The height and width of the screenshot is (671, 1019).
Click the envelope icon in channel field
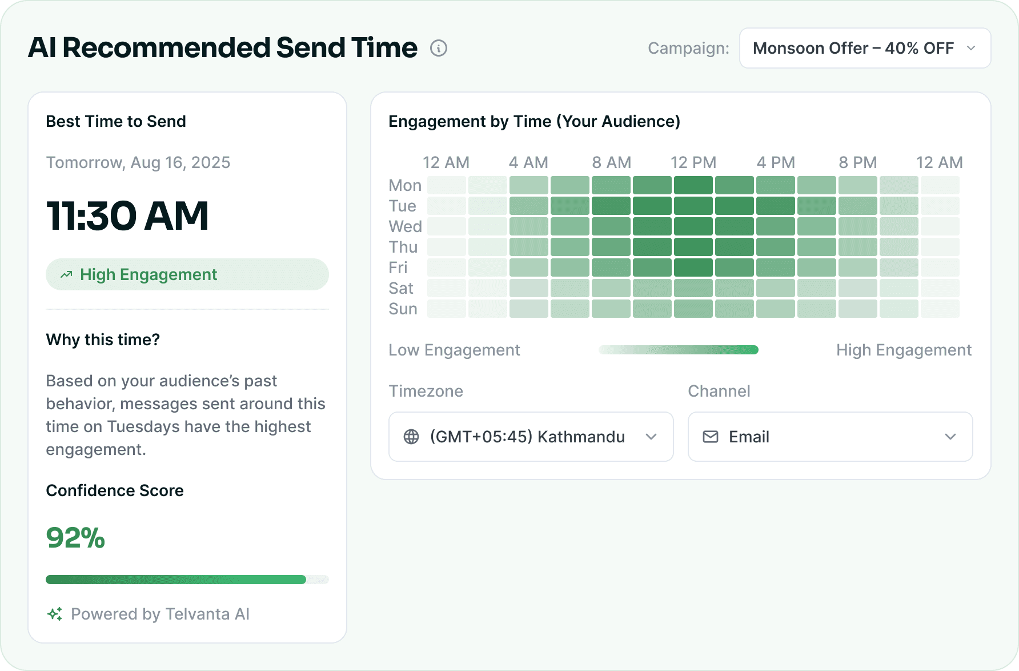[711, 437]
